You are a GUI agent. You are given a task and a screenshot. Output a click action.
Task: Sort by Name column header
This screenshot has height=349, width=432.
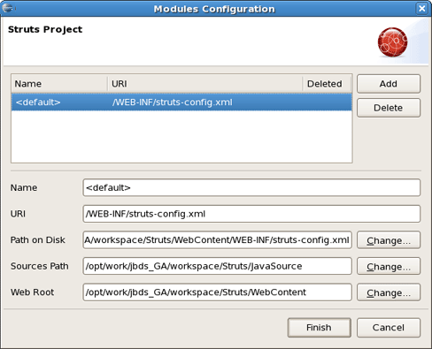59,84
